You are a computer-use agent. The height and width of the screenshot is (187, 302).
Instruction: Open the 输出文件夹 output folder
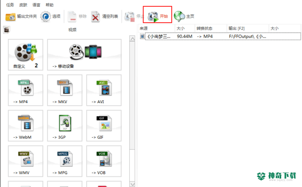[x=21, y=16]
